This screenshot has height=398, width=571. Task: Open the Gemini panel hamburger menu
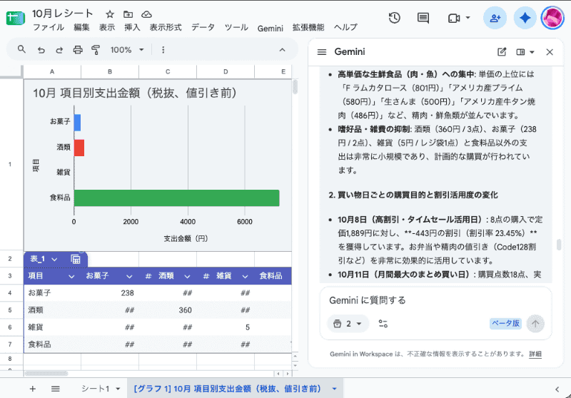point(322,52)
